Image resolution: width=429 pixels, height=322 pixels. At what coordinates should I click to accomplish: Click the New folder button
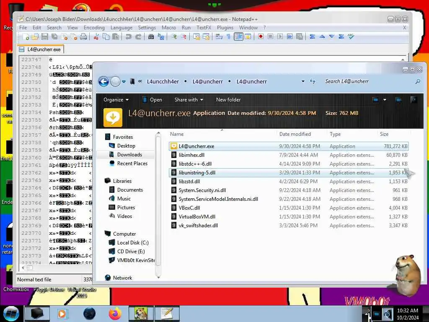[228, 100]
